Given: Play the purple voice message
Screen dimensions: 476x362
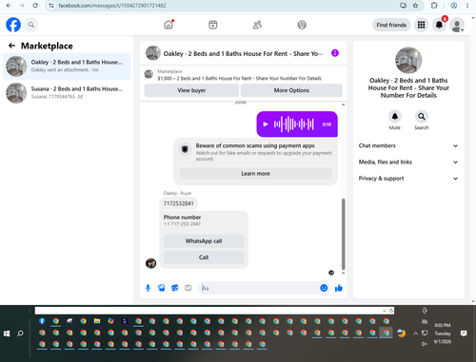Looking at the screenshot, I should click(266, 124).
